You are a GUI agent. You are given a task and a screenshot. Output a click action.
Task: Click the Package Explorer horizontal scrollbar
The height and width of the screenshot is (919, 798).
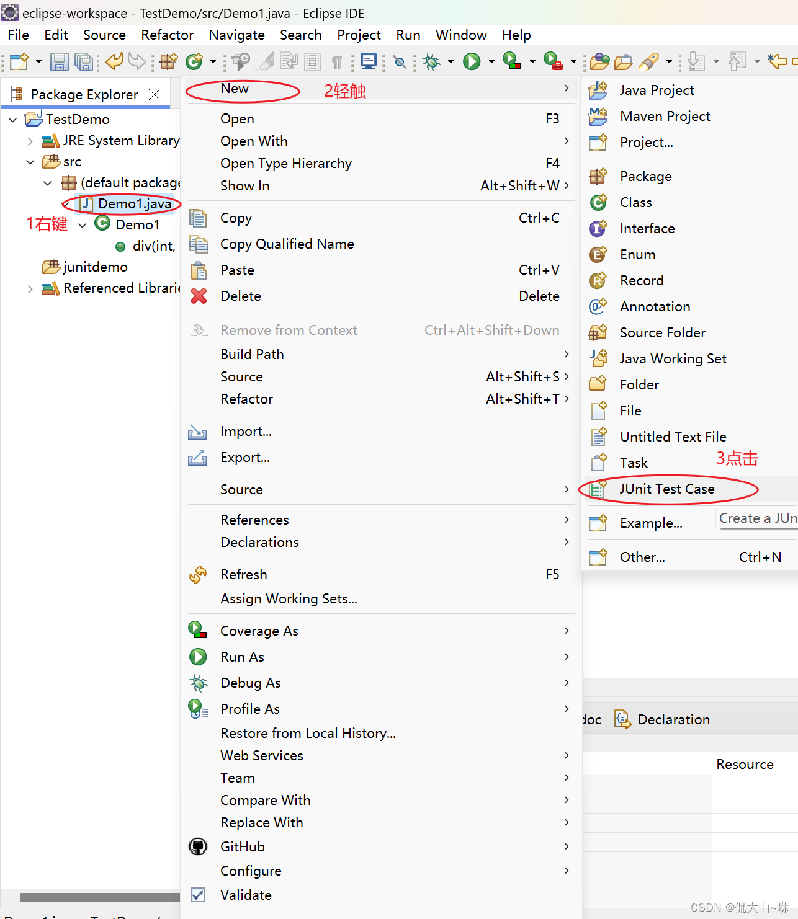[x=99, y=897]
